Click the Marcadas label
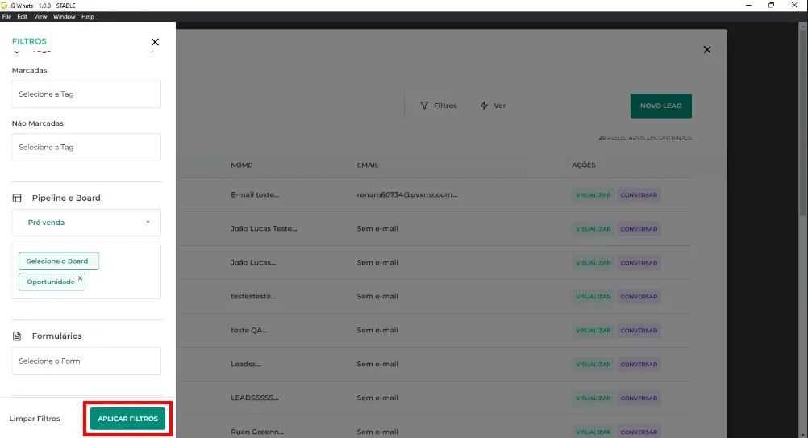 pos(29,70)
